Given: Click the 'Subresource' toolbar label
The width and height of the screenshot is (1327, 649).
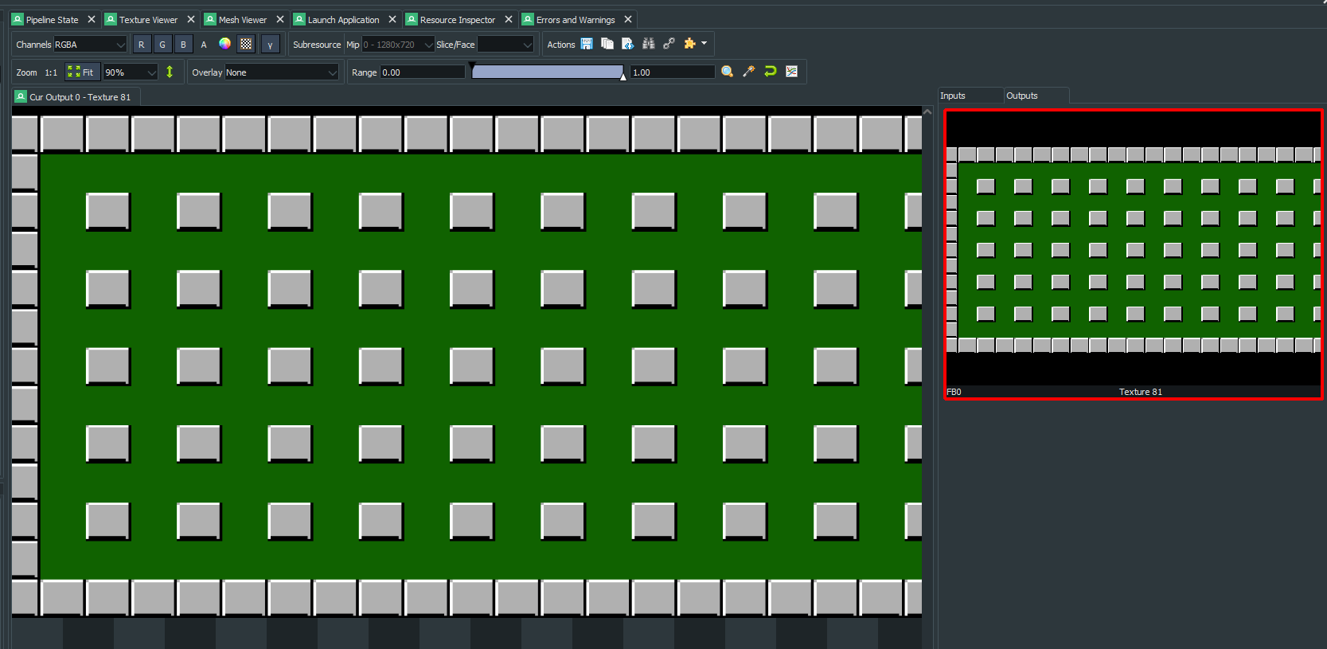Looking at the screenshot, I should coord(317,45).
